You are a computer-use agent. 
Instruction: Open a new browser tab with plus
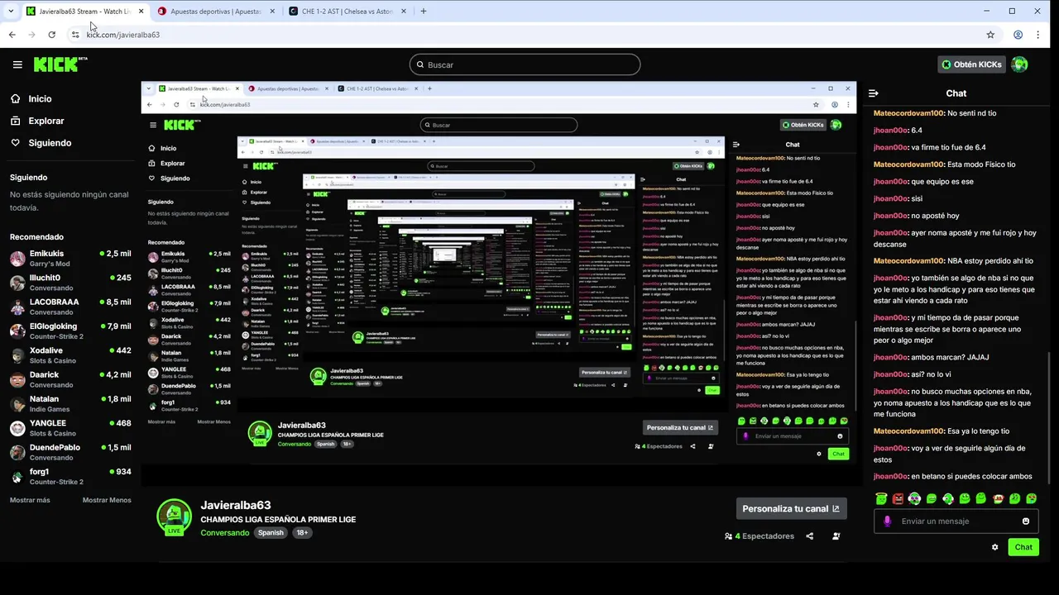424,12
